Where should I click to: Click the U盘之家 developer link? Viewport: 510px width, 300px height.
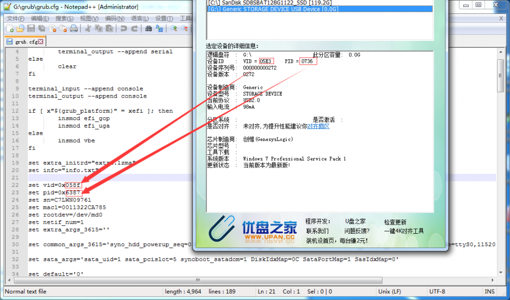pyautogui.click(x=355, y=222)
